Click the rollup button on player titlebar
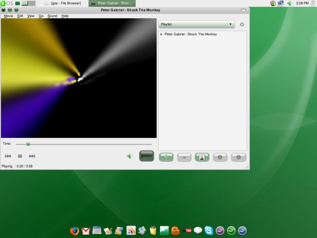This screenshot has width=317, height=238. [x=244, y=10]
